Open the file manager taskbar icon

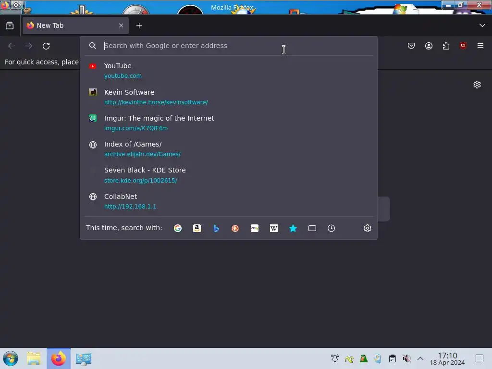click(x=34, y=358)
